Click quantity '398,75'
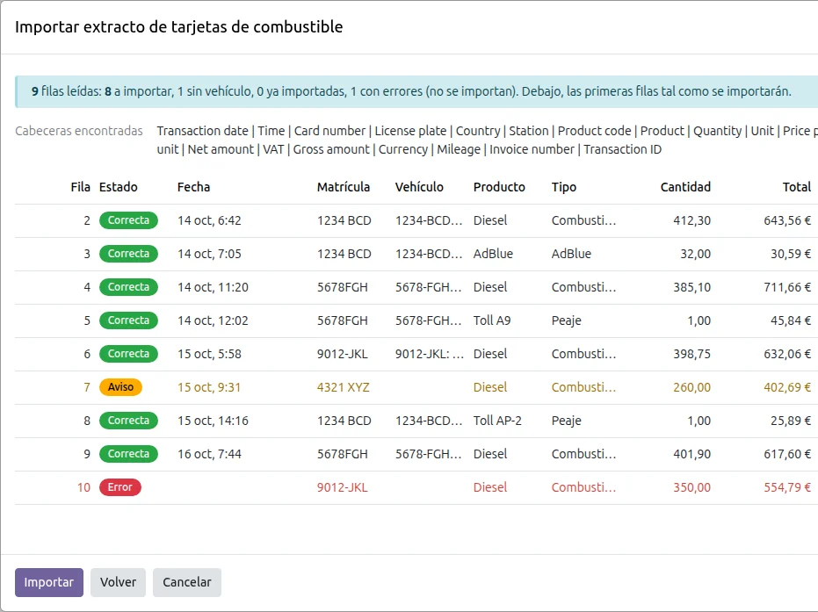818x612 pixels. tap(691, 354)
